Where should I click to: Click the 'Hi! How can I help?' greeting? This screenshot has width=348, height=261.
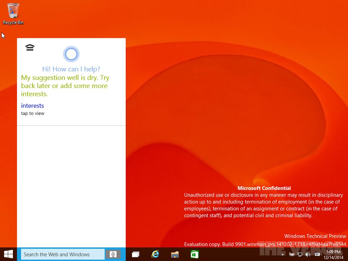point(71,69)
